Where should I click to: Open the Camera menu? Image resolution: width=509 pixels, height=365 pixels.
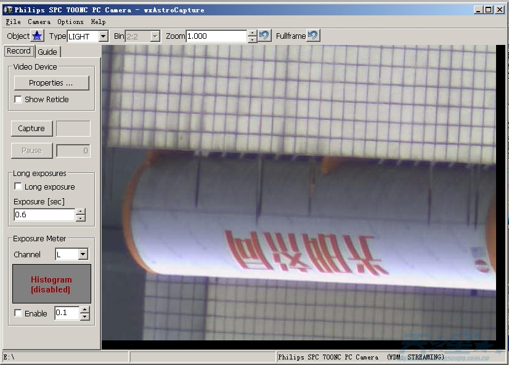[39, 22]
